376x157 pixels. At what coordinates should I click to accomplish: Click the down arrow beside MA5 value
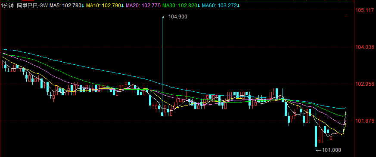pyautogui.click(x=83, y=6)
